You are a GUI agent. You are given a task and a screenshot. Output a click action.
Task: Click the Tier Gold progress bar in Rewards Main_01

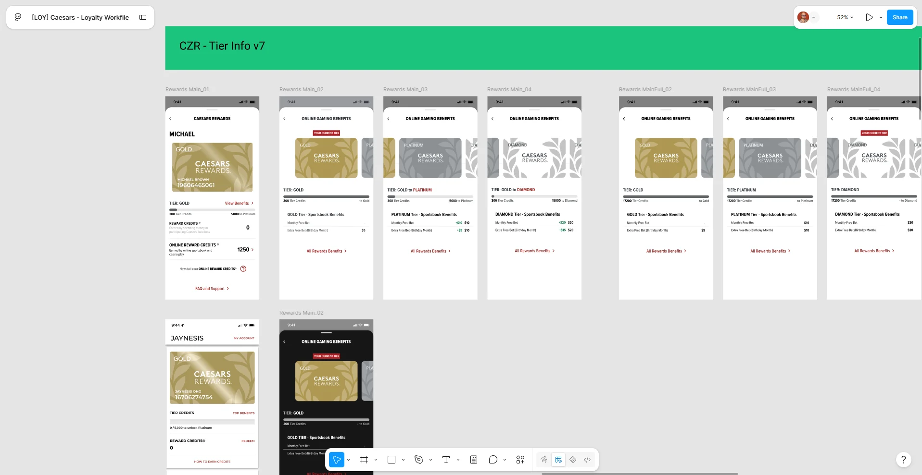pos(212,210)
